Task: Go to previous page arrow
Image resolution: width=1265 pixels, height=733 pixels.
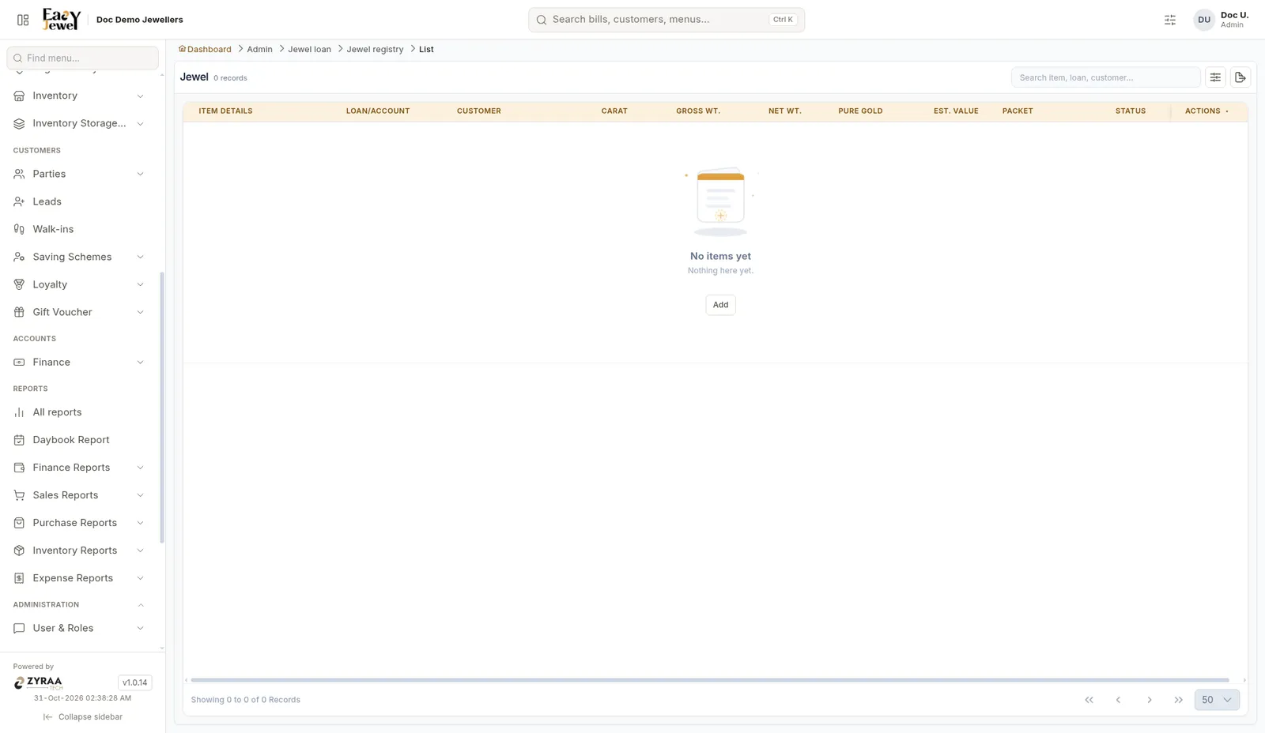Action: pos(1118,700)
